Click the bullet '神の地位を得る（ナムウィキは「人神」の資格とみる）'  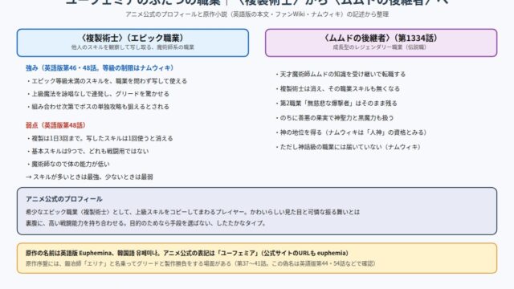tap(352, 132)
